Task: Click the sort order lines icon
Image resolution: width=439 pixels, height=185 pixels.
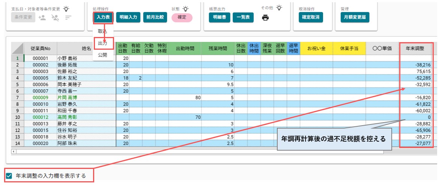Action: point(68,18)
